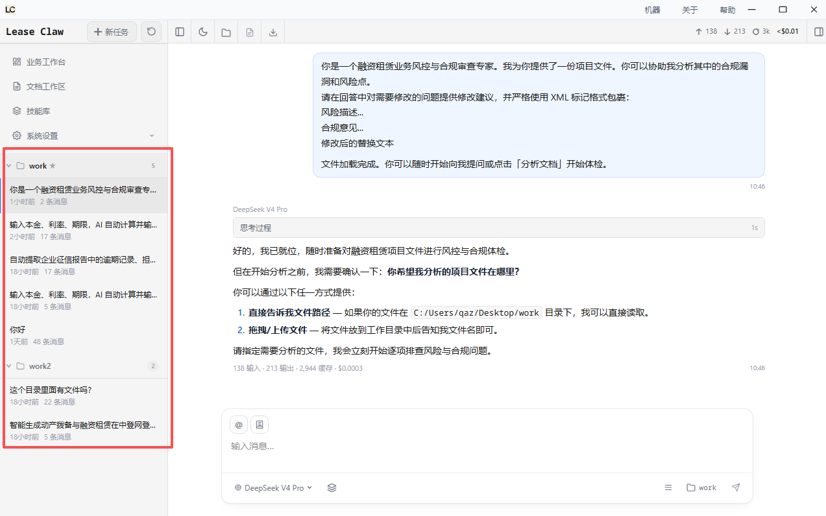Image resolution: width=826 pixels, height=516 pixels.
Task: Open 18小时前 输入本金 conversation with 5 条消息
Action: pyautogui.click(x=84, y=301)
